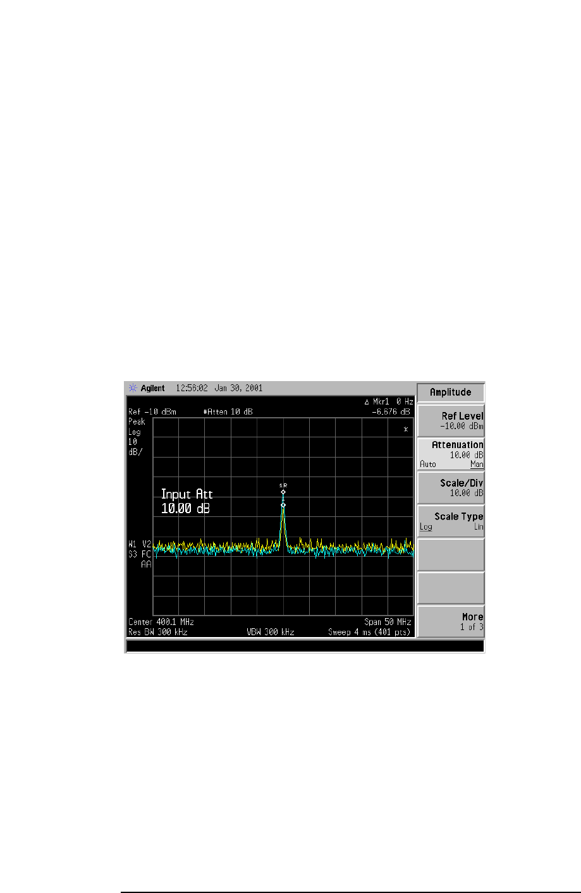Click the 'VBW 300 kHz' readout
The width and height of the screenshot is (581, 893).
pos(271,632)
